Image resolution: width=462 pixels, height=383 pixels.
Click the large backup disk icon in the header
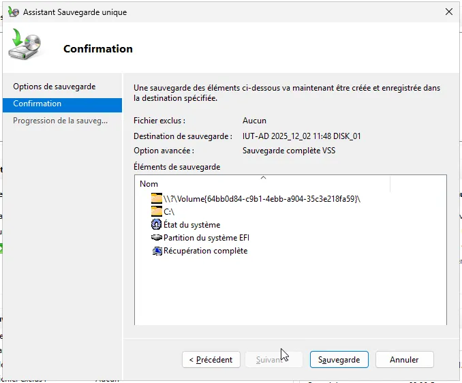(x=25, y=44)
